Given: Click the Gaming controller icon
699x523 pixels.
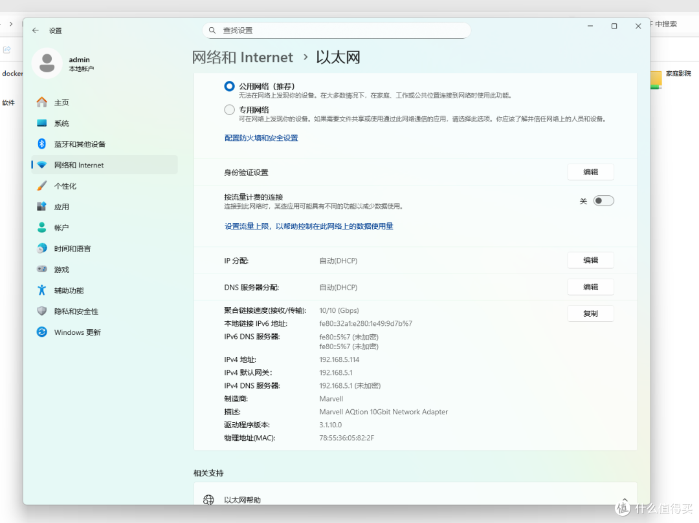Looking at the screenshot, I should (x=42, y=269).
